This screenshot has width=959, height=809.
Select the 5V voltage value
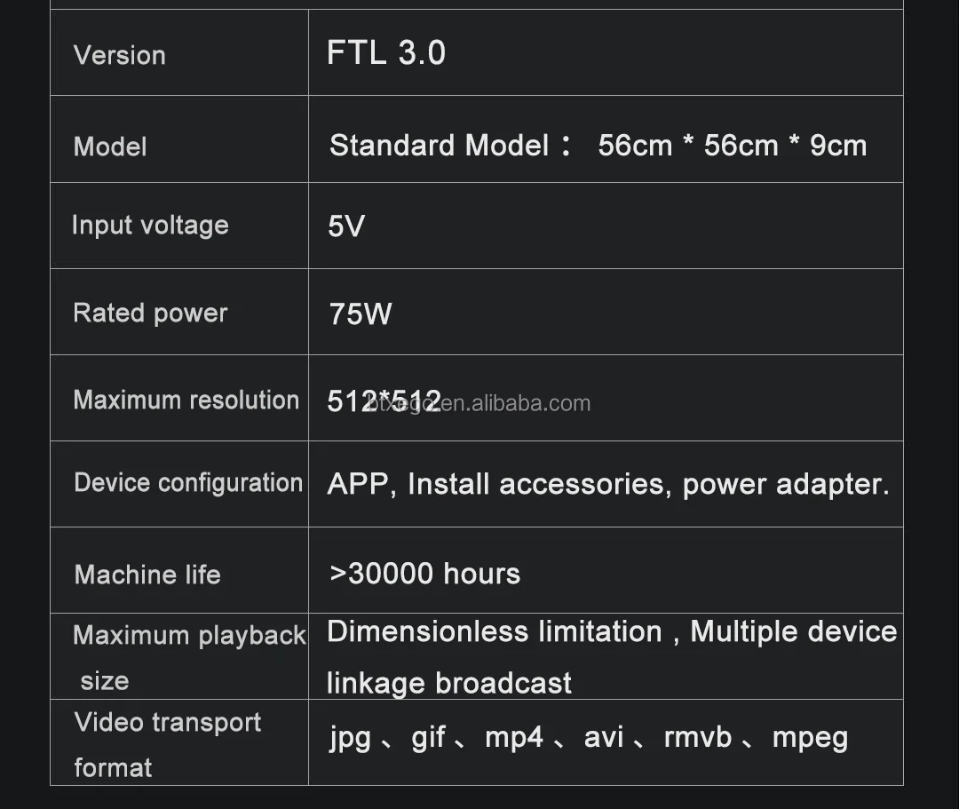click(x=346, y=226)
